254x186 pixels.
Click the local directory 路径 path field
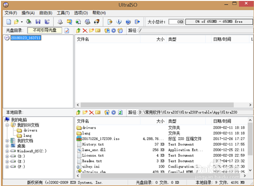click(196, 113)
